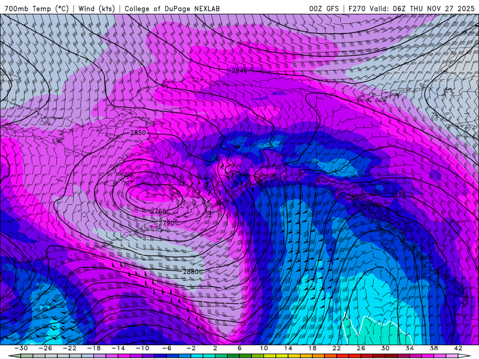Select the 42 legend value
The width and height of the screenshot is (479, 359).
[458, 348]
